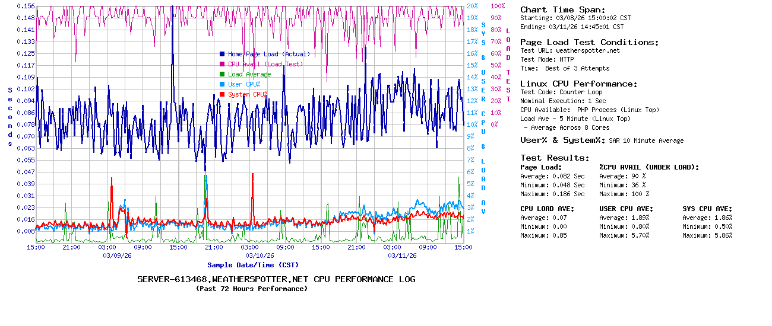
Task: Click the Linux CPU Performance heading
Action: 579,84
